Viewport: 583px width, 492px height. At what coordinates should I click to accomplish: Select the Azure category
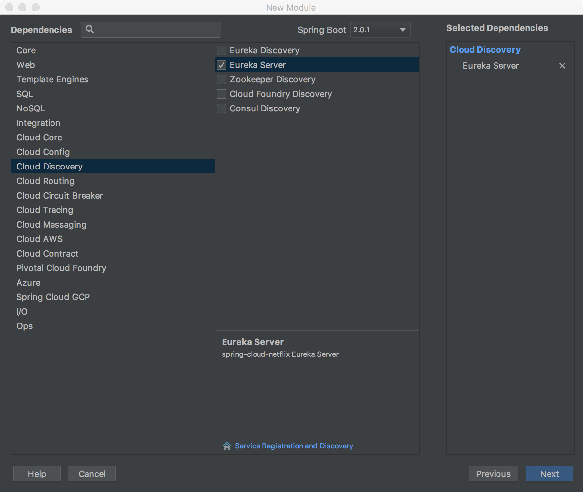[113, 283]
